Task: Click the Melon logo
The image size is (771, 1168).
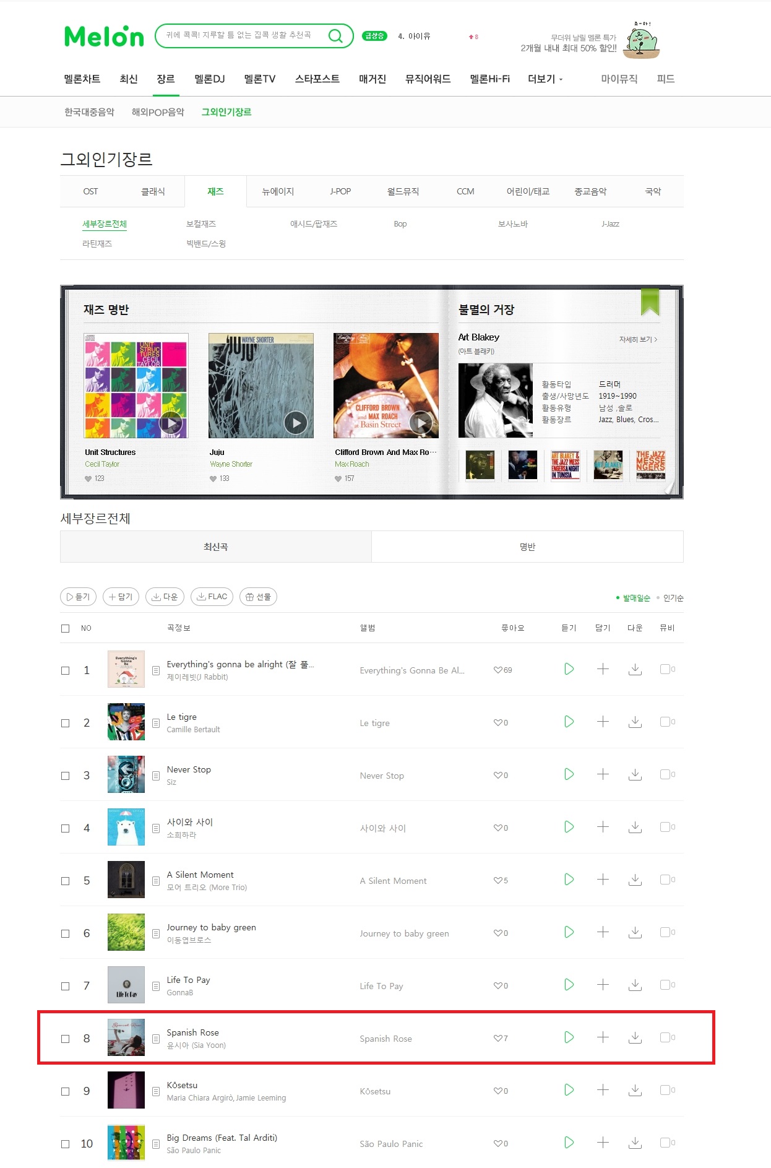Action: click(104, 37)
